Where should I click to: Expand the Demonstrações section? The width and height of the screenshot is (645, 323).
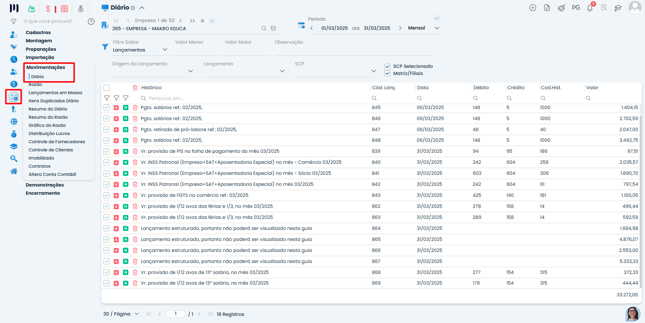(x=45, y=185)
